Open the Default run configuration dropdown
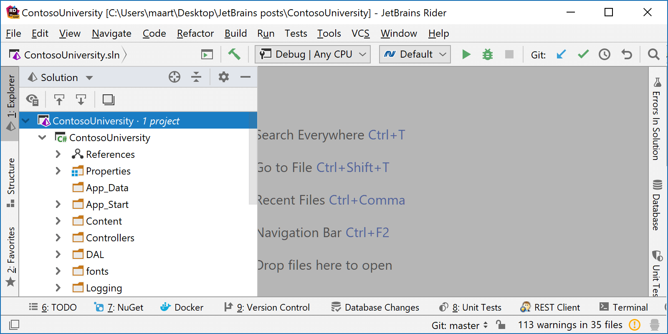 [415, 54]
